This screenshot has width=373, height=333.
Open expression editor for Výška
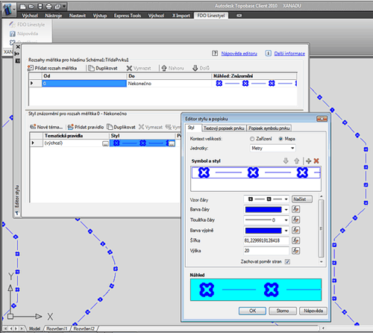(295, 251)
